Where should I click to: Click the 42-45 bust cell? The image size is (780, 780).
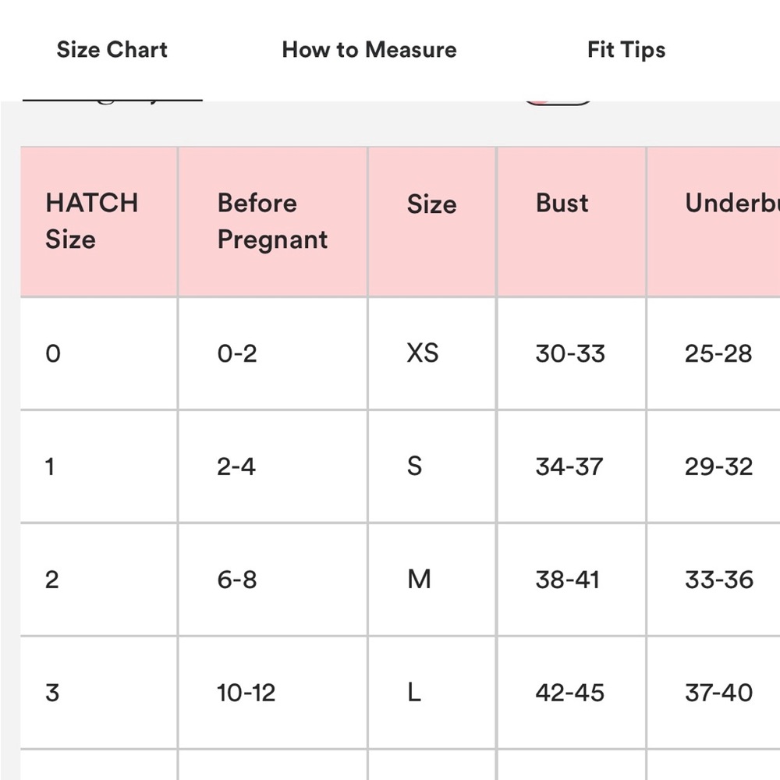click(571, 693)
